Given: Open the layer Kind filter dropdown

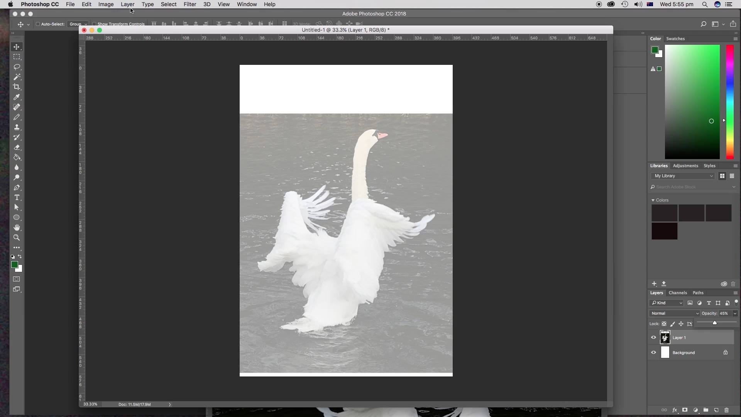Looking at the screenshot, I should pos(667,303).
